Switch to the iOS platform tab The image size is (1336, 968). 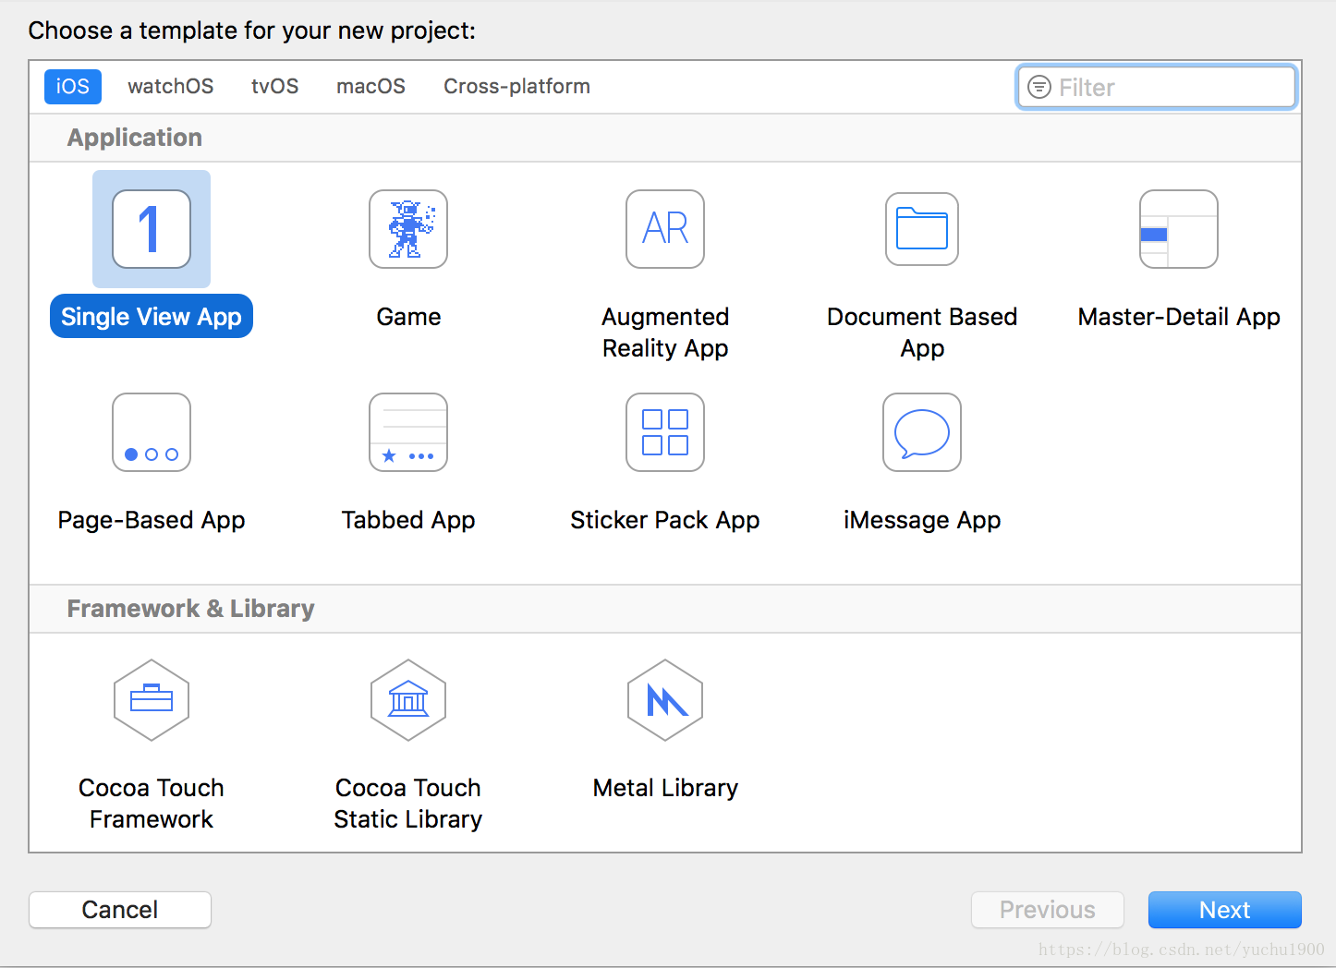pyautogui.click(x=73, y=87)
